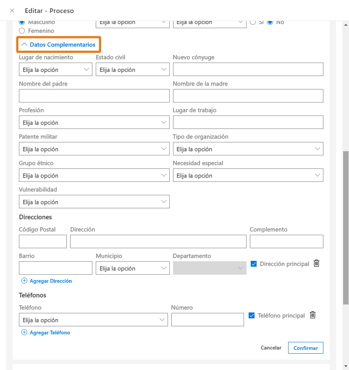Click the Confirmar button

tap(306, 348)
